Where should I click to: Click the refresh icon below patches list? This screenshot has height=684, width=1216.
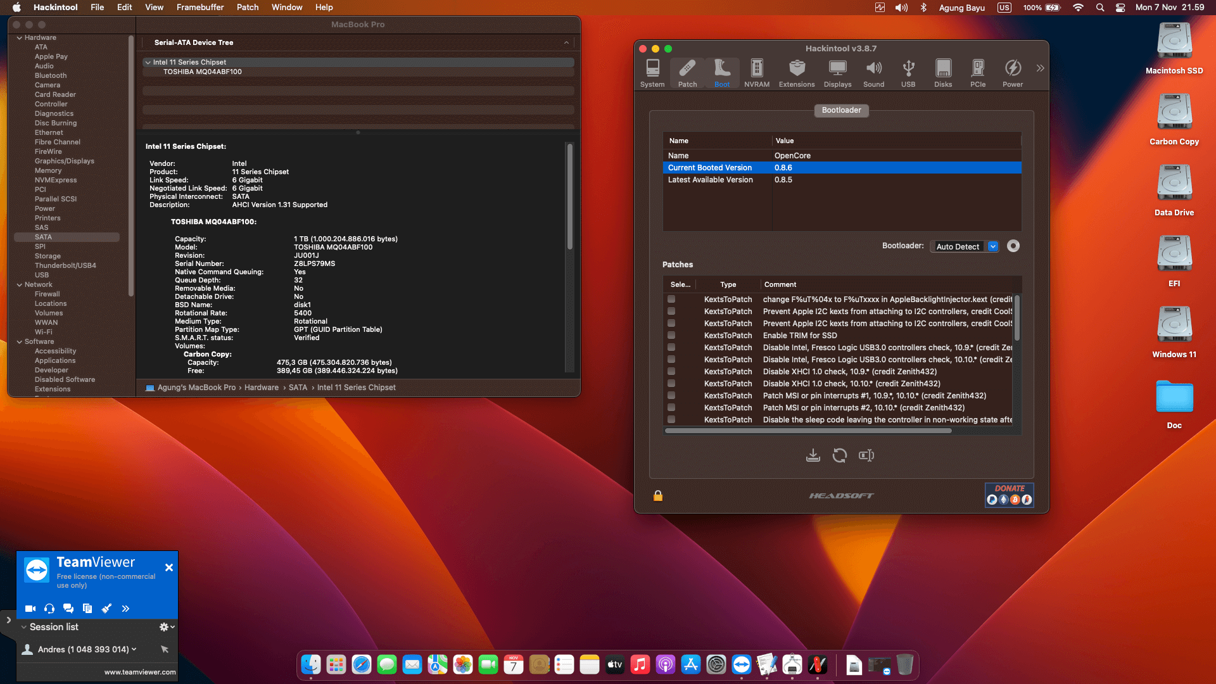[840, 455]
